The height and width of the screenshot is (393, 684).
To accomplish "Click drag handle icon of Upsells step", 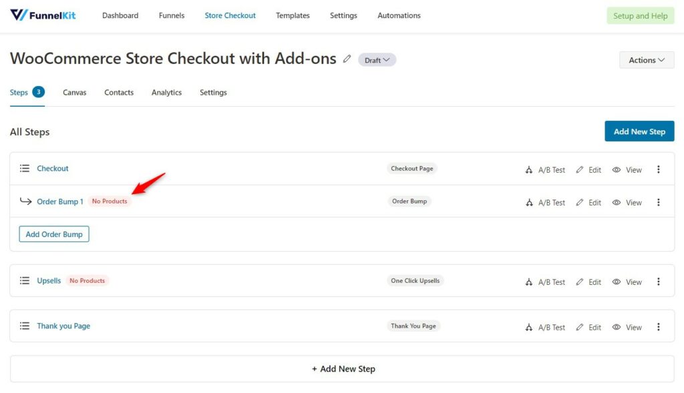I will pos(25,281).
